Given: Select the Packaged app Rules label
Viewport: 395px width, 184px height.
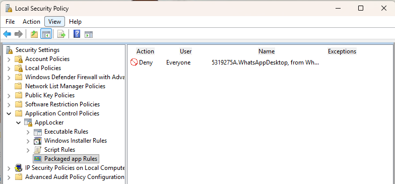Looking at the screenshot, I should click(x=71, y=159).
